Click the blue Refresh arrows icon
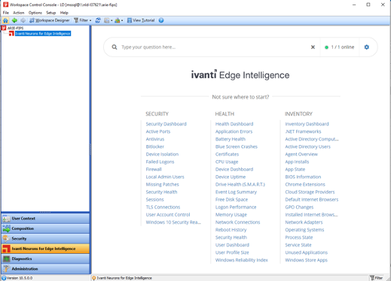391x281 pixels. click(x=98, y=20)
